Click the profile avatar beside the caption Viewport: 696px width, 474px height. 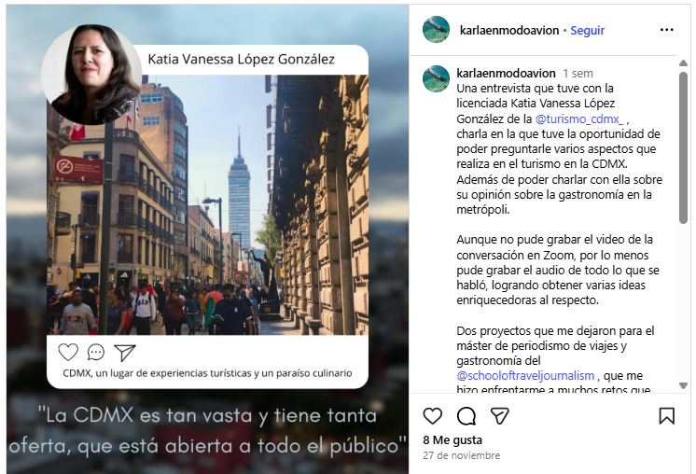point(437,79)
